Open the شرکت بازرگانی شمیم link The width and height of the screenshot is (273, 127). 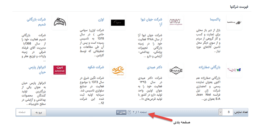(36, 22)
